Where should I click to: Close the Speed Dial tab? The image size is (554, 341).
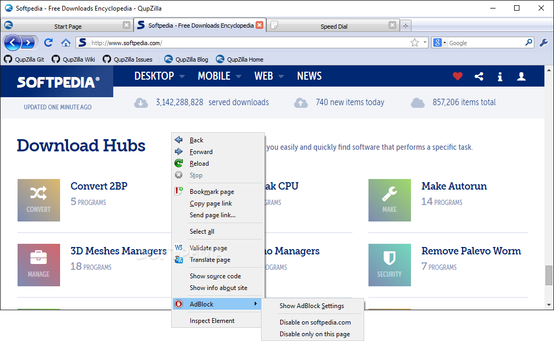pyautogui.click(x=392, y=25)
